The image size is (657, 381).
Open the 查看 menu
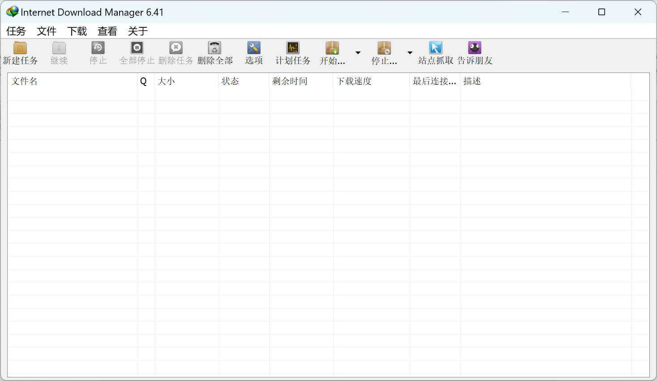click(107, 31)
